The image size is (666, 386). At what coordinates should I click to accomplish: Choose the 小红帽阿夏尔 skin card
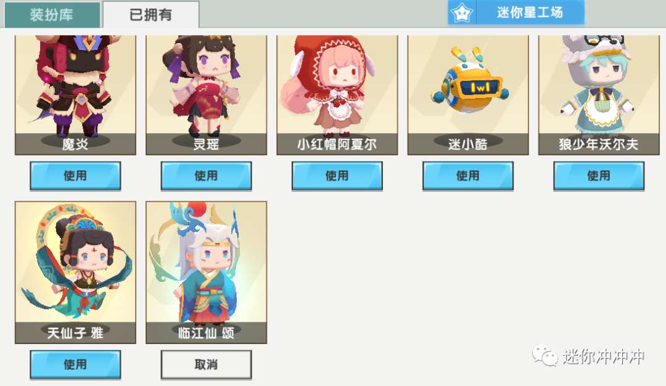(337, 95)
